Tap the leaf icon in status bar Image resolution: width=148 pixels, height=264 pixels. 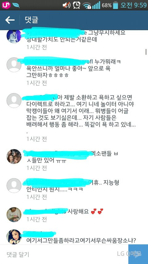pyautogui.click(x=16, y=5)
